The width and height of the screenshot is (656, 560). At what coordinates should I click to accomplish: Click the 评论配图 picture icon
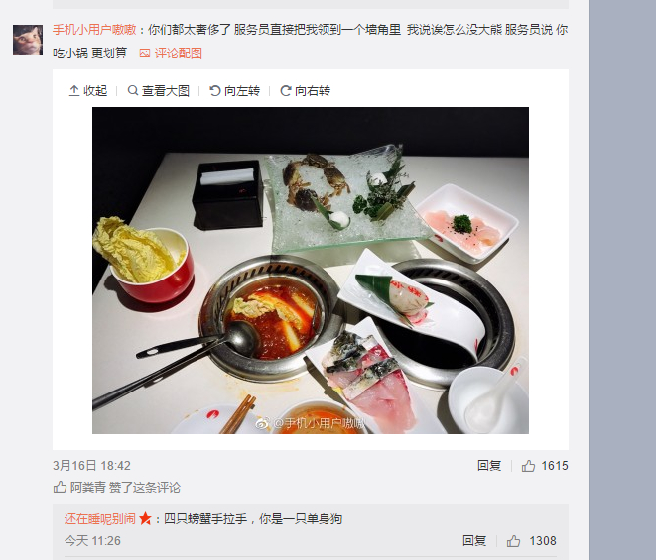(145, 54)
